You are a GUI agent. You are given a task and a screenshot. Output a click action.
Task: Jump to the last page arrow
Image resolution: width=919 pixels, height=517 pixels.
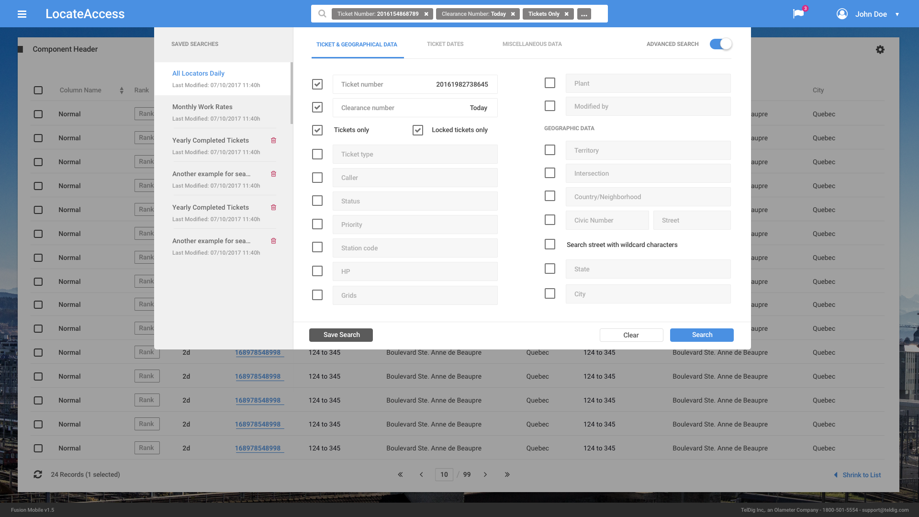pyautogui.click(x=507, y=474)
